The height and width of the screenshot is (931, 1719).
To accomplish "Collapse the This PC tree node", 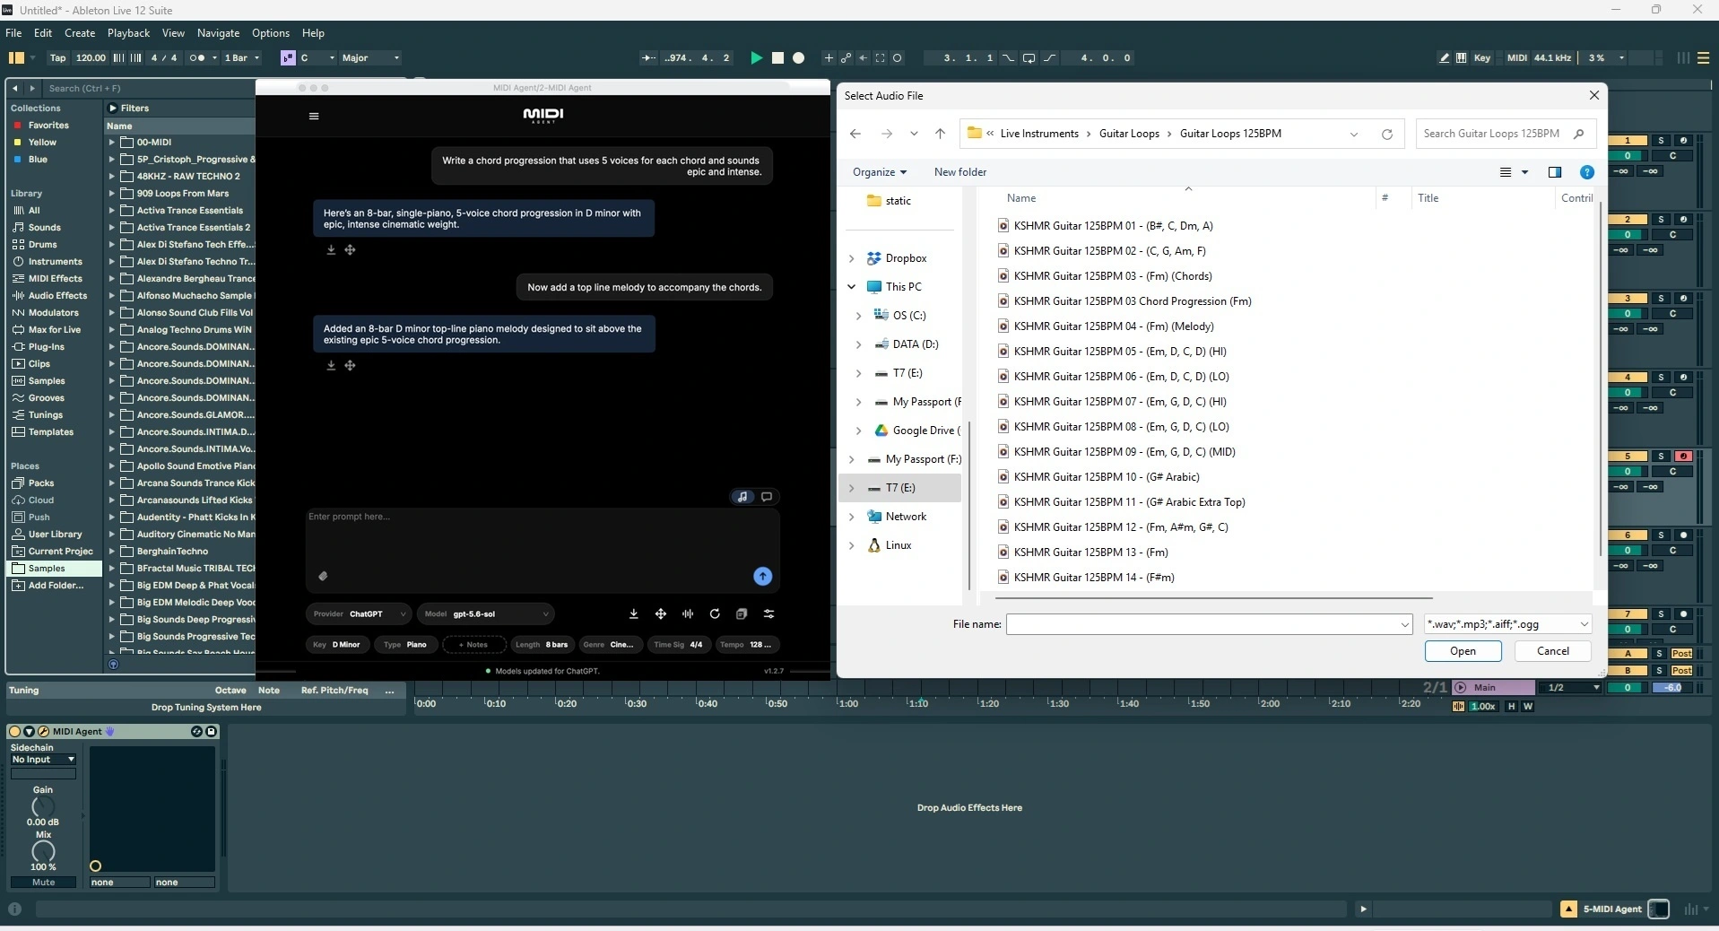I will click(x=851, y=287).
